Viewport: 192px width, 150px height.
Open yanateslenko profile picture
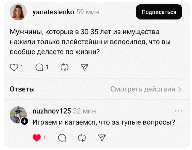[18, 12]
